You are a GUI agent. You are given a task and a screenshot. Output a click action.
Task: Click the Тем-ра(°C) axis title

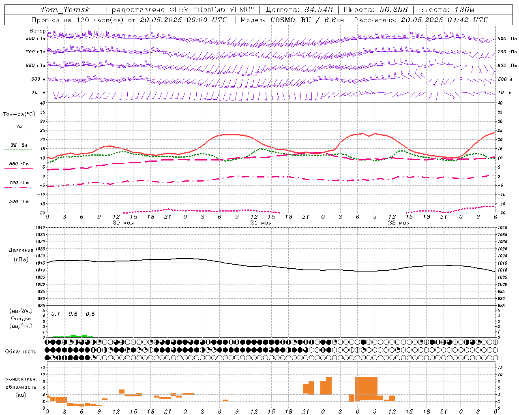(19, 114)
